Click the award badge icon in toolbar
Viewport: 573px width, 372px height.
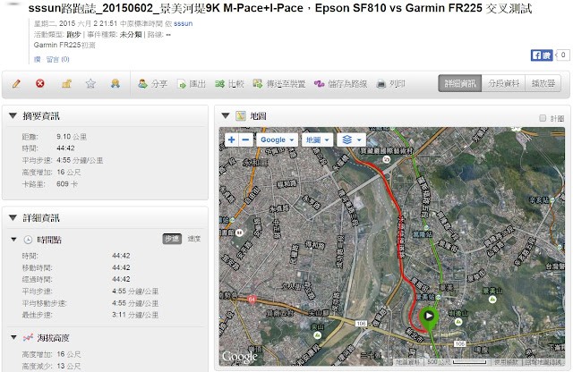click(x=115, y=83)
